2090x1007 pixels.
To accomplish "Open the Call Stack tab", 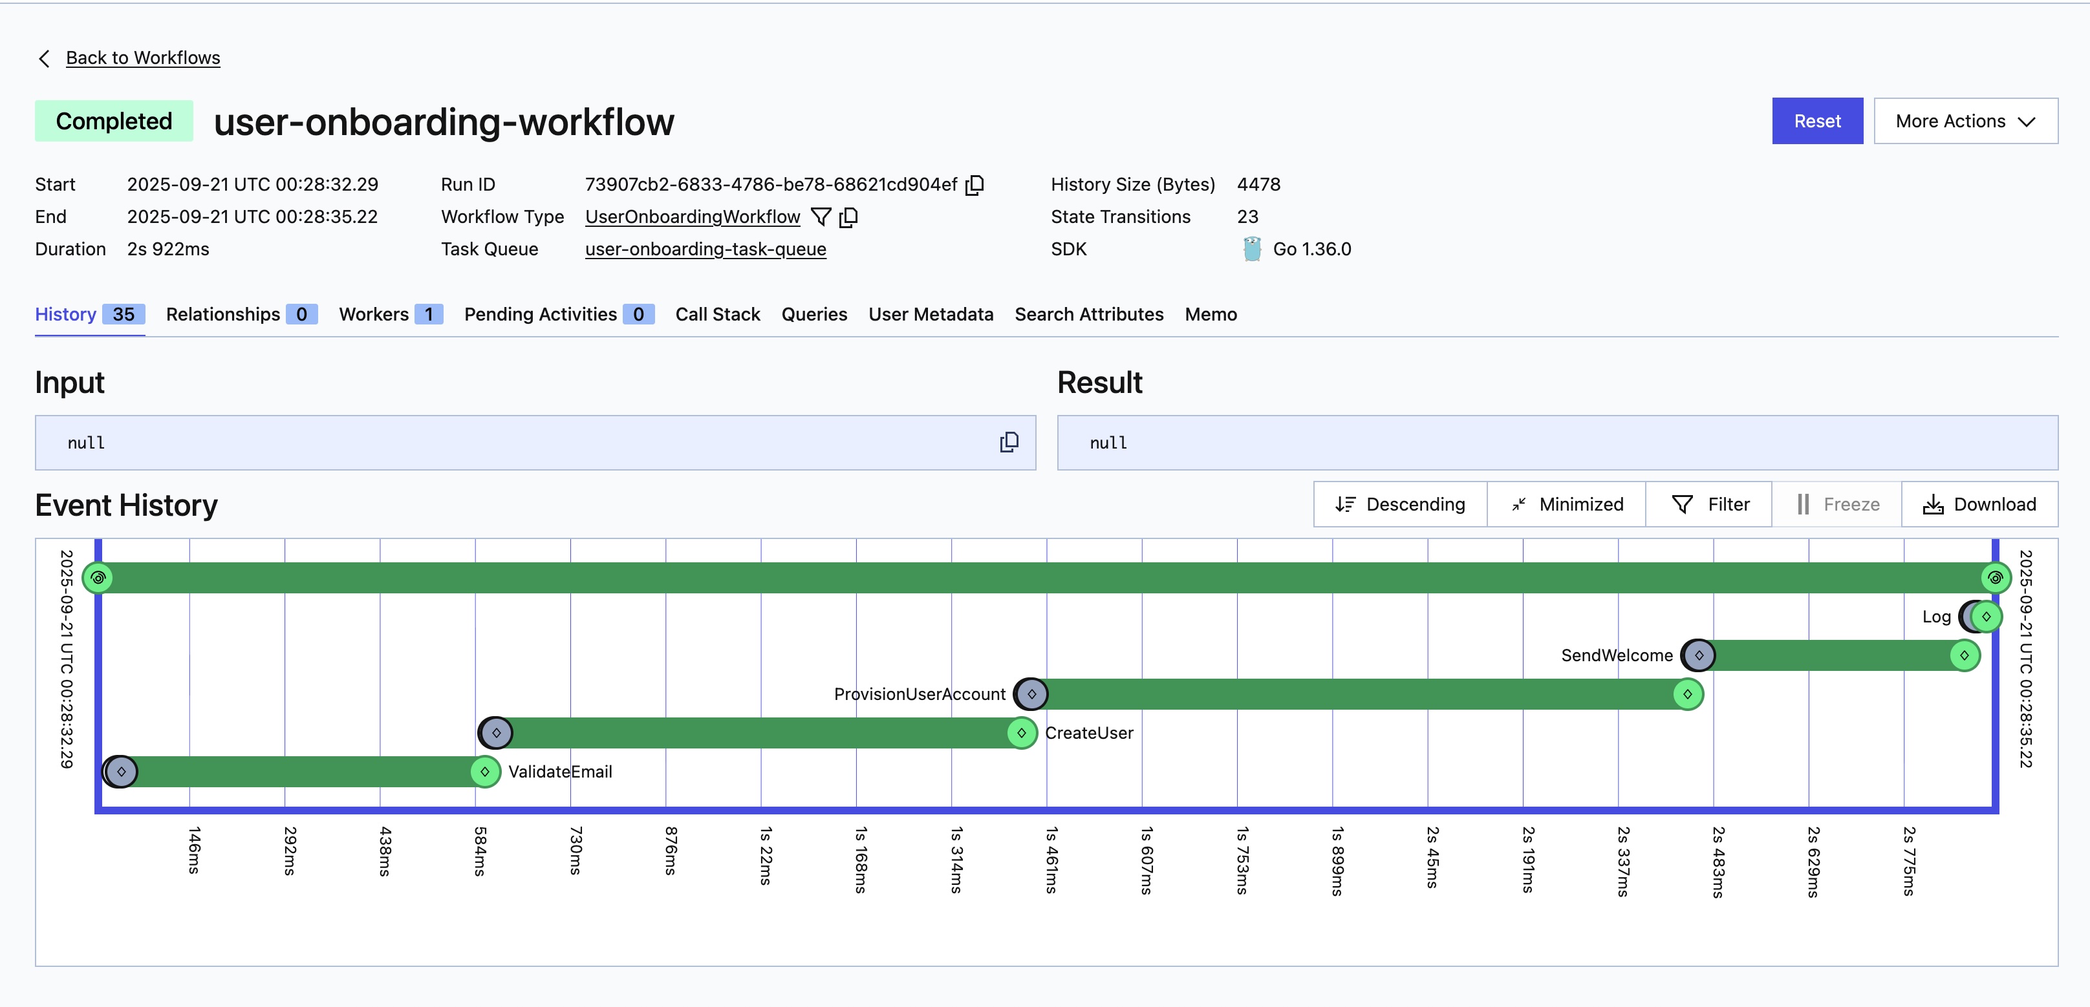I will pyautogui.click(x=717, y=315).
